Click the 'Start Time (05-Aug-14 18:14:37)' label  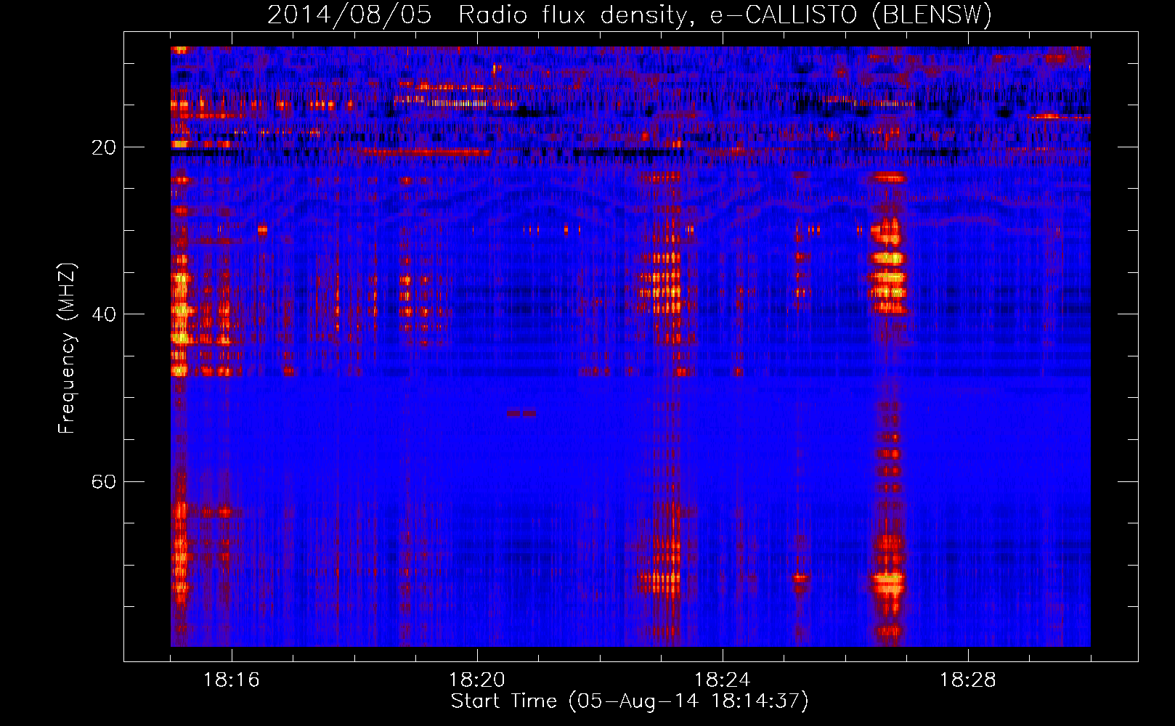(x=630, y=701)
